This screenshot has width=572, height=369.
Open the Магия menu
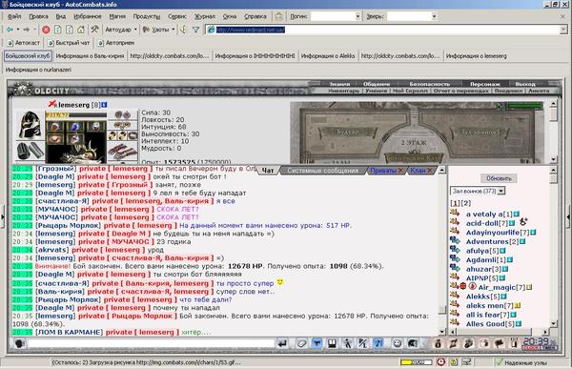(x=117, y=16)
